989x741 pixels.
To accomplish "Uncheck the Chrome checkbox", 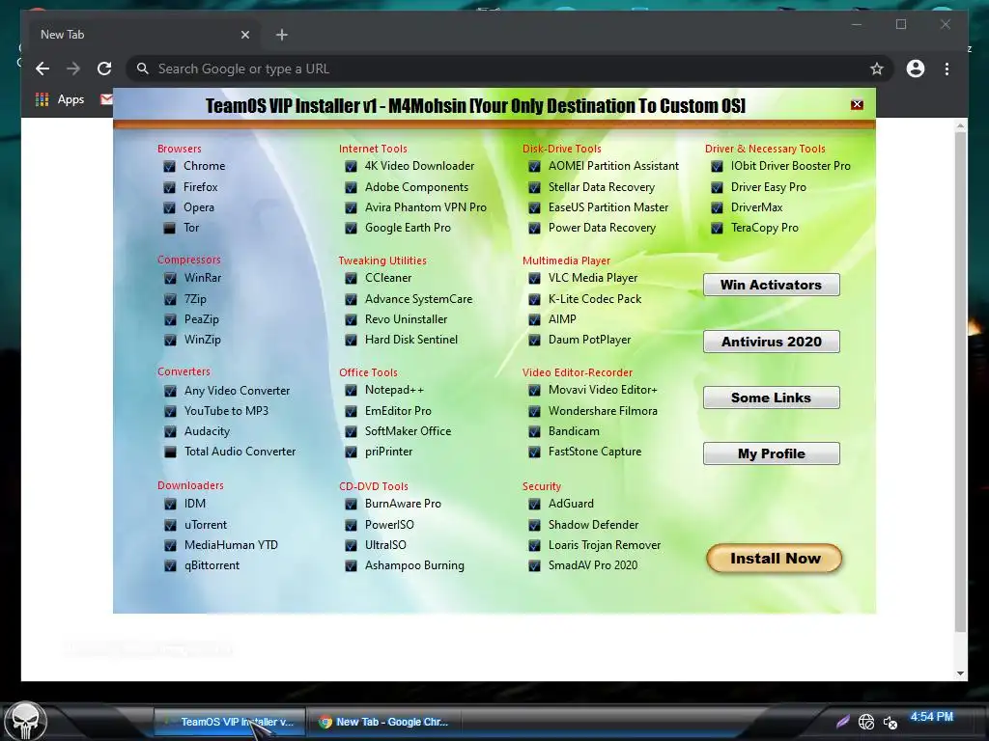I will click(x=169, y=166).
